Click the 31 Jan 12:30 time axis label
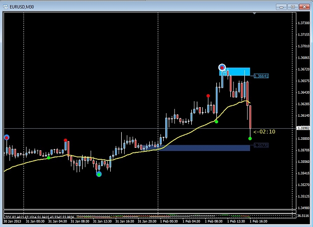 pos(102,221)
